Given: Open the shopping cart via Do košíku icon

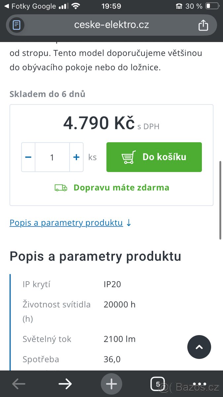Looking at the screenshot, I should [x=129, y=157].
